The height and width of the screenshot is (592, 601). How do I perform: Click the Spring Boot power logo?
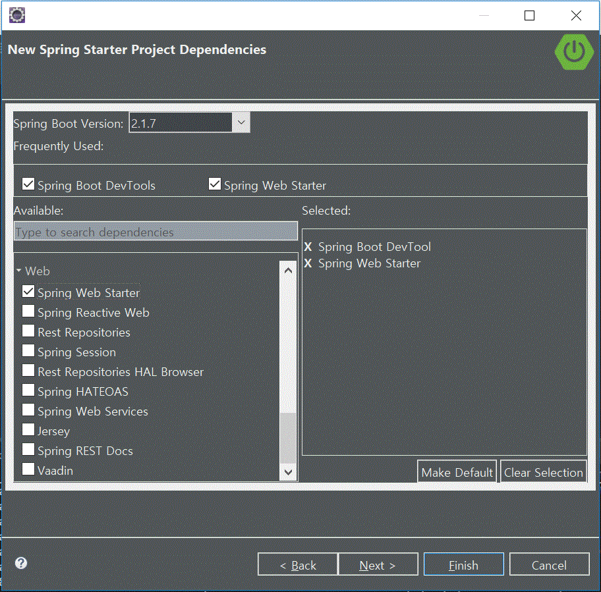(574, 52)
